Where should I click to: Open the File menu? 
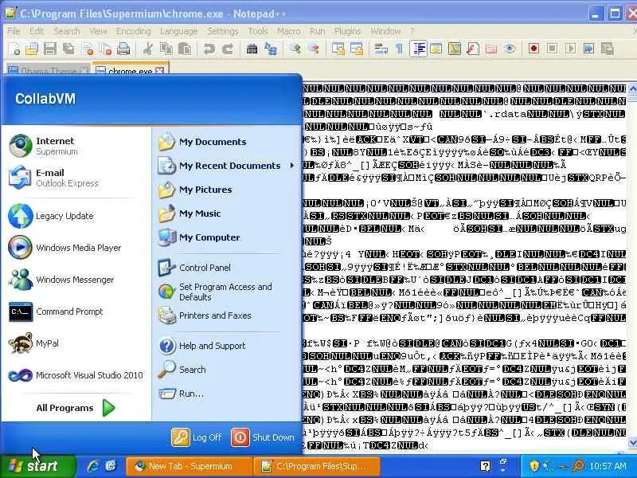point(14,31)
